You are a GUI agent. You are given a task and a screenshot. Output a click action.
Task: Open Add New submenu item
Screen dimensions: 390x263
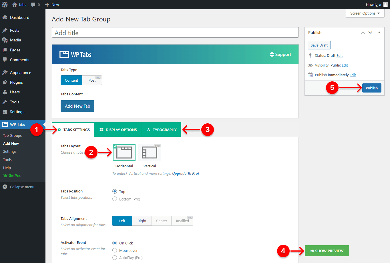[x=11, y=143]
